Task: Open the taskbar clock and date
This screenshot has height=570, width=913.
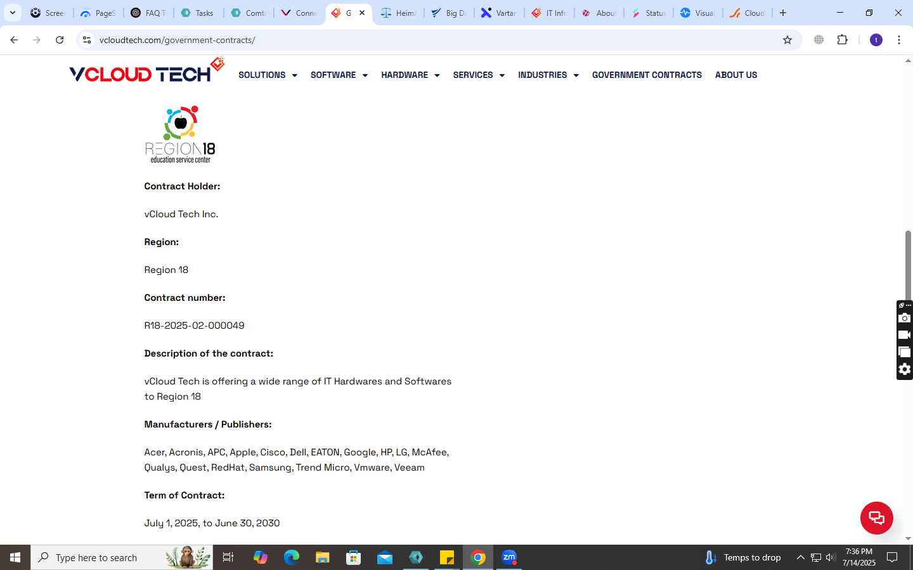Action: pos(859,557)
